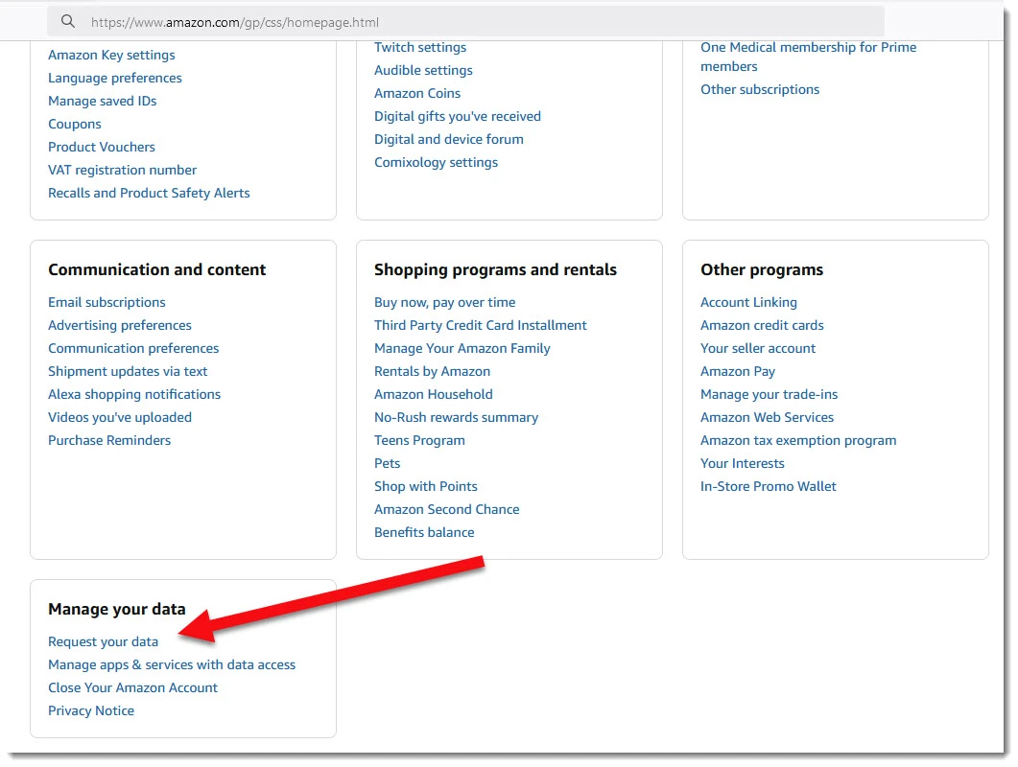Go to Rentals by Amazon
Image resolution: width=1018 pixels, height=767 pixels.
click(x=433, y=372)
